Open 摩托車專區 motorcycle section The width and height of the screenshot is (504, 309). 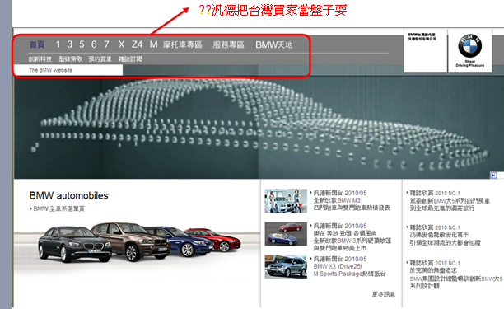click(182, 44)
